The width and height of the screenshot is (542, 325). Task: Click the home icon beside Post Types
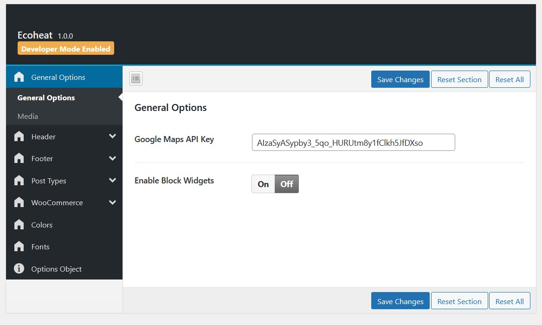pos(19,180)
